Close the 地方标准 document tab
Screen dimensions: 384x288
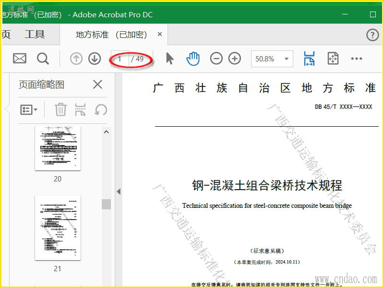coord(160,34)
